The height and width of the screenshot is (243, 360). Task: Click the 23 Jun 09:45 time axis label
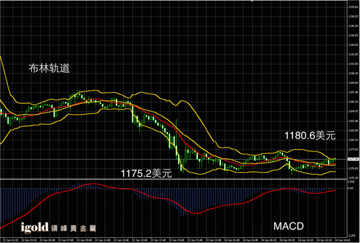point(81,240)
